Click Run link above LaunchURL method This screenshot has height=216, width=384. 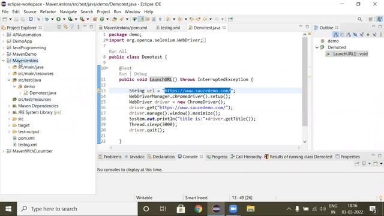coord(123,74)
